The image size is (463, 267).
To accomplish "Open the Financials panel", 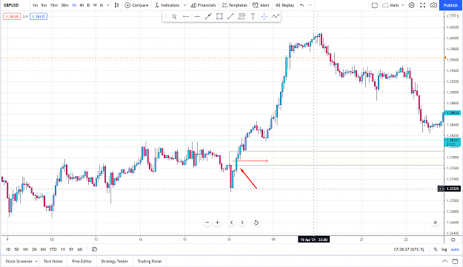I will pyautogui.click(x=203, y=5).
